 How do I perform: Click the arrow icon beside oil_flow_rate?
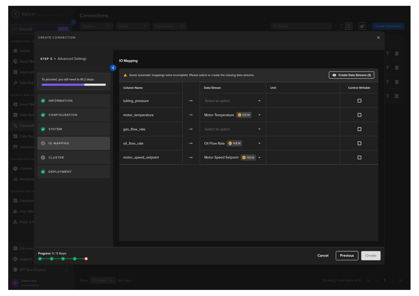(191, 143)
